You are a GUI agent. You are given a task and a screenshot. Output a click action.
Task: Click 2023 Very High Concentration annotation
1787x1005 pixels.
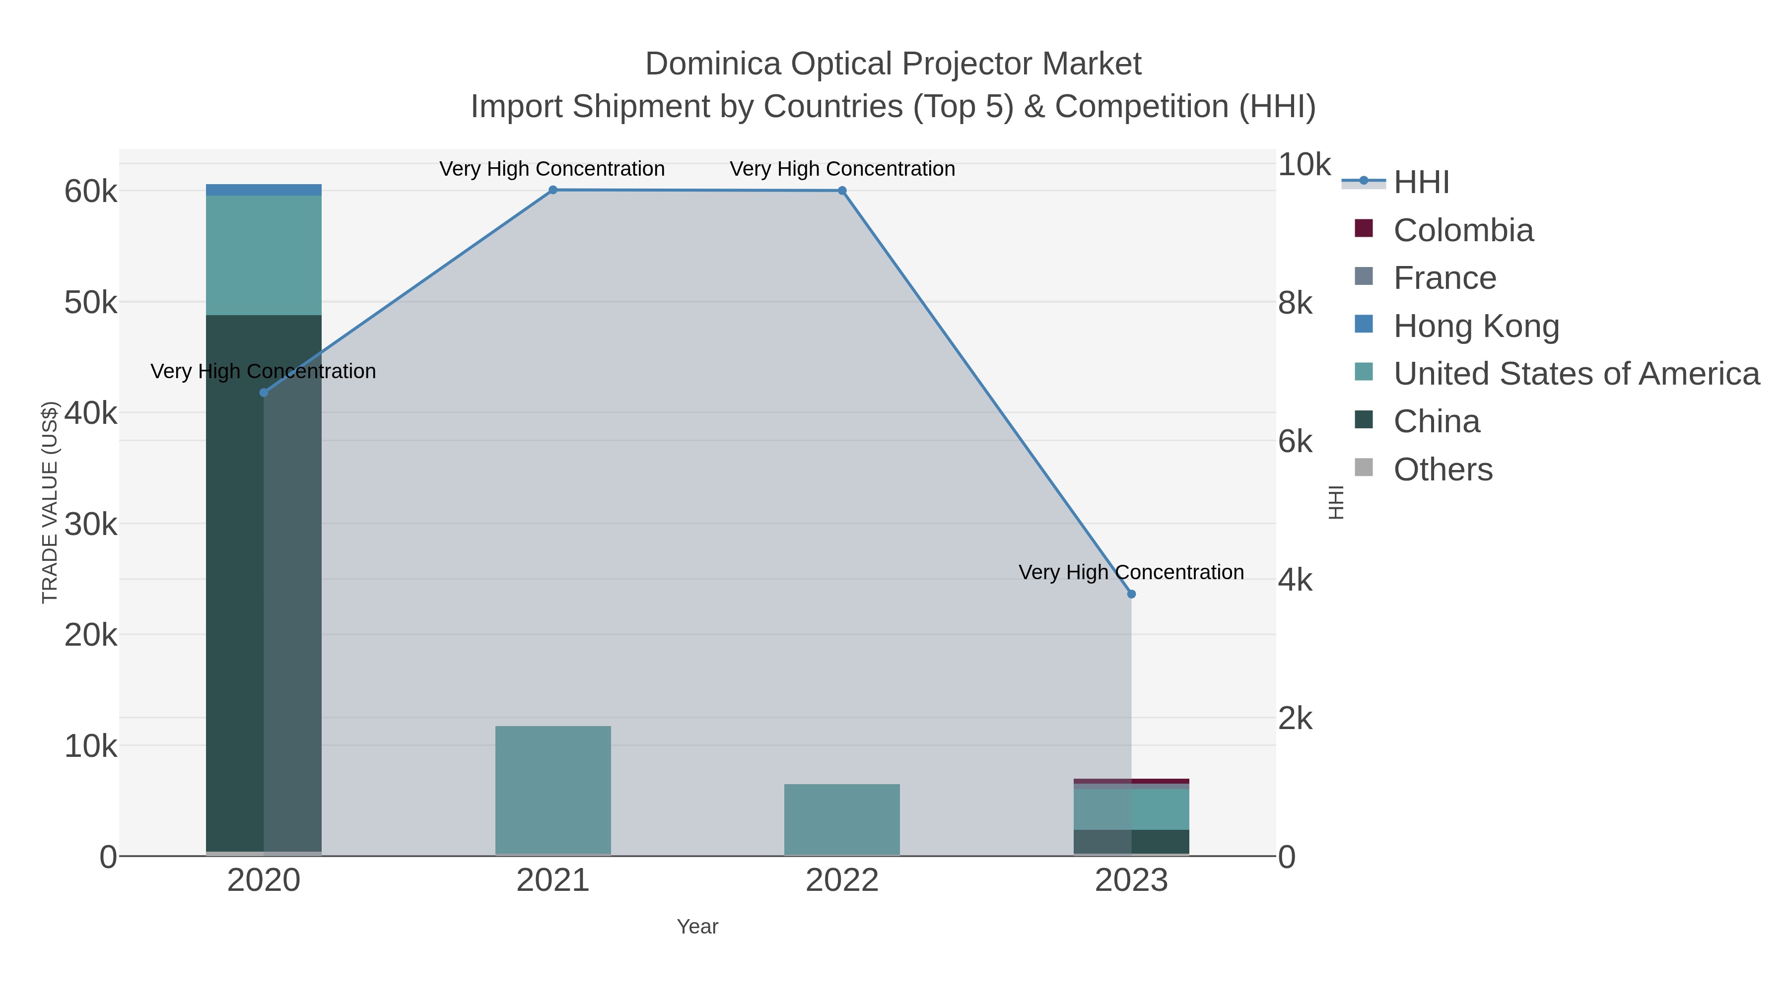[x=1131, y=572]
